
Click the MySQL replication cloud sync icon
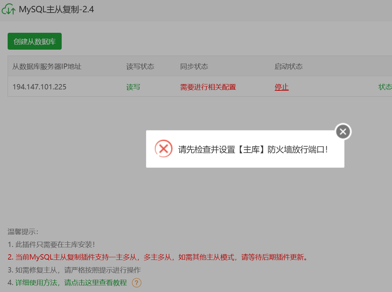click(x=9, y=9)
